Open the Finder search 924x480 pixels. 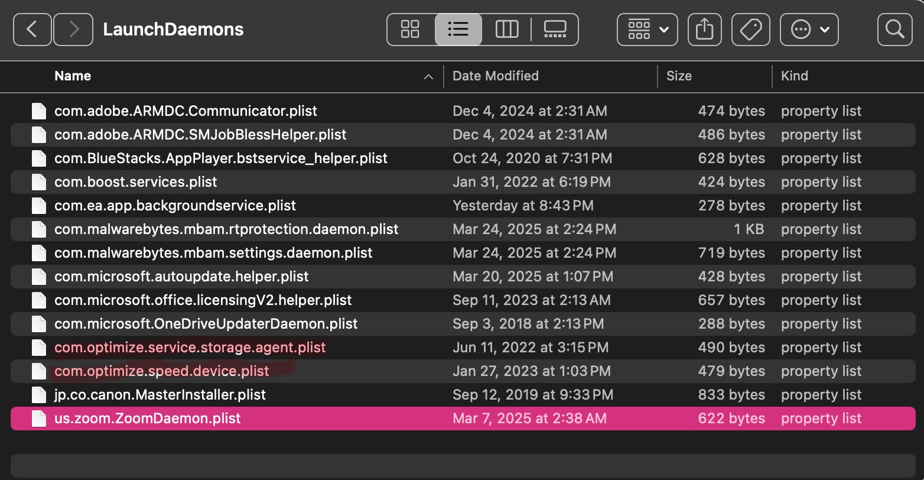895,29
